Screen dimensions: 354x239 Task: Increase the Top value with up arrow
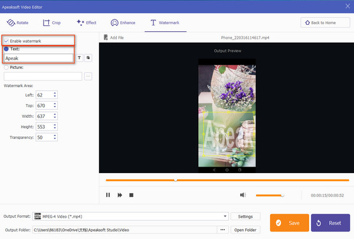[55, 104]
